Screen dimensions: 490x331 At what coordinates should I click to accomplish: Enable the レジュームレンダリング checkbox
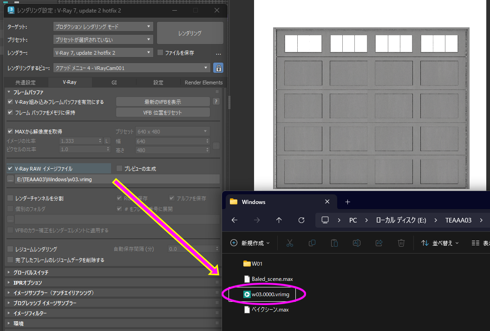coord(10,249)
